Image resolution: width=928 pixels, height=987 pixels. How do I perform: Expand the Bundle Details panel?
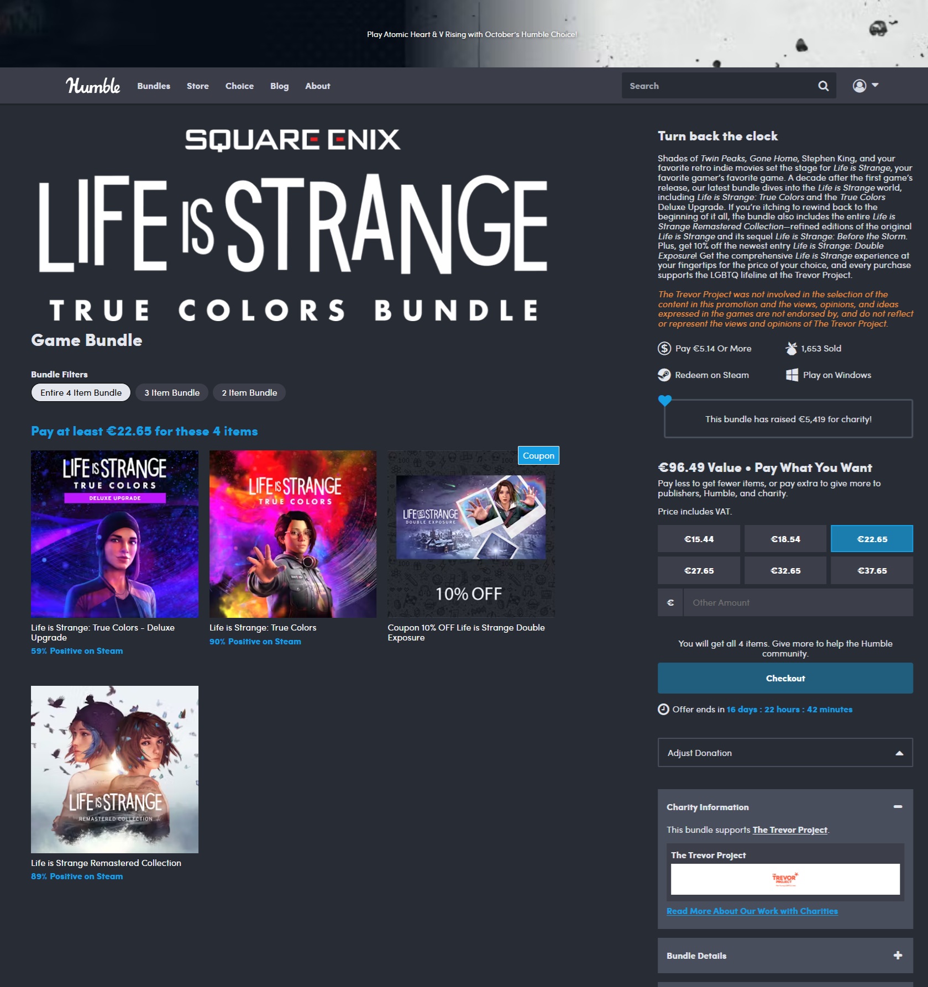898,956
